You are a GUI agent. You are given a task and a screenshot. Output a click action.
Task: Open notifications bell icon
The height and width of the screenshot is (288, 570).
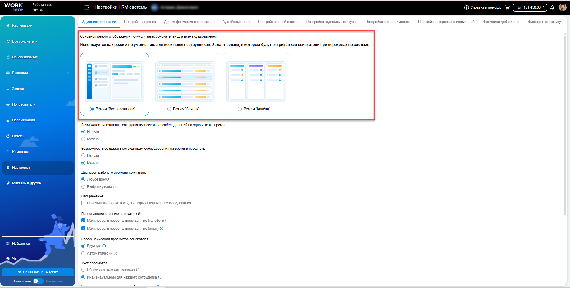[x=552, y=7]
